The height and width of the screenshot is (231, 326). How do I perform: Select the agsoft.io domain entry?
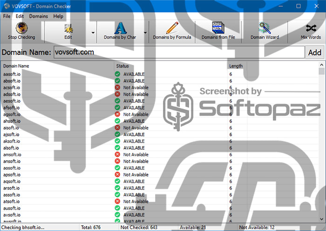12,114
